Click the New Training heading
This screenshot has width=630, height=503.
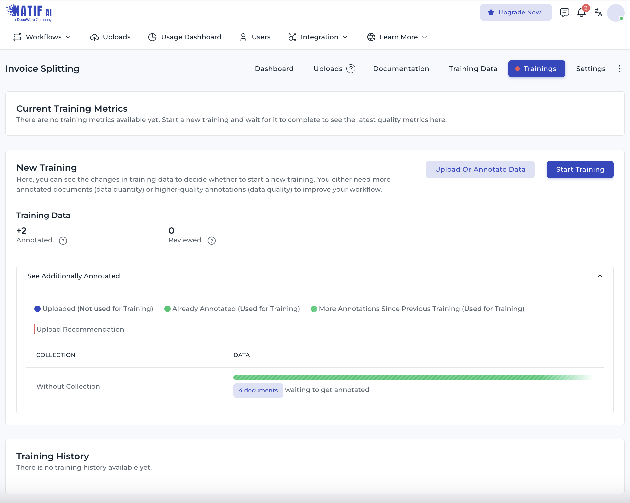point(47,168)
